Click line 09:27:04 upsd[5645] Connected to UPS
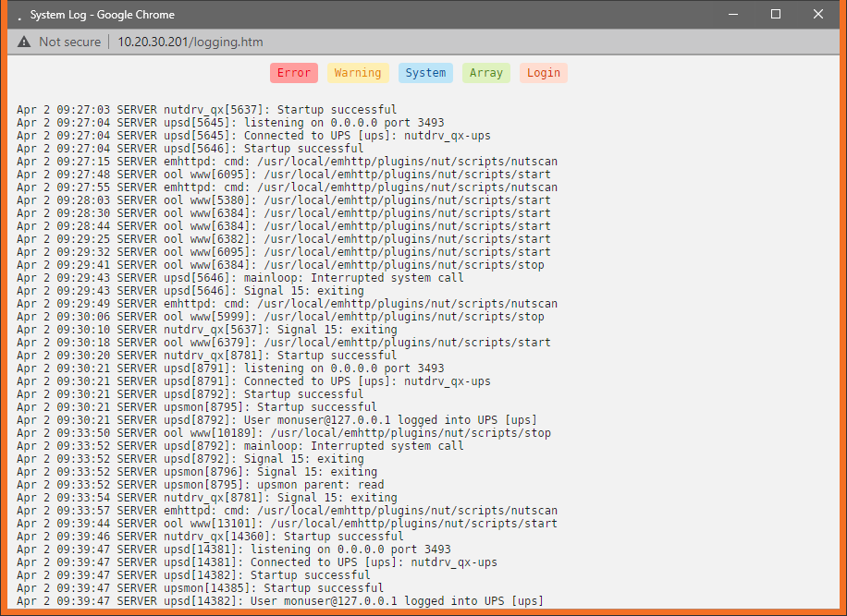 point(253,136)
